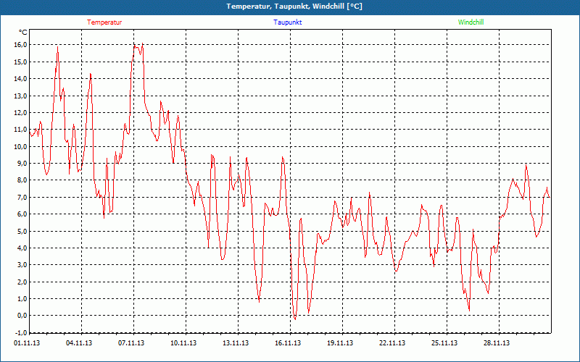Click the 7,0 y-axis label
The height and width of the screenshot is (362, 580).
[22, 197]
